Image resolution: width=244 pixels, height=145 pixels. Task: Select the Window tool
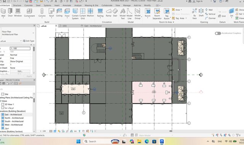18,13
